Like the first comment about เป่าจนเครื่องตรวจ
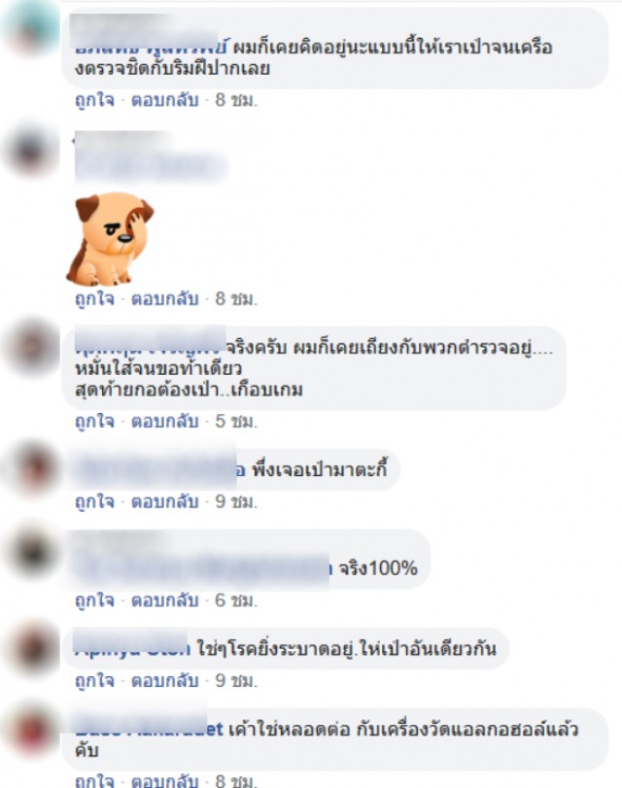 94,100
